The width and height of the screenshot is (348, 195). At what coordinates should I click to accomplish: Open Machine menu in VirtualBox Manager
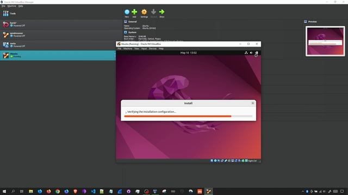click(12, 6)
